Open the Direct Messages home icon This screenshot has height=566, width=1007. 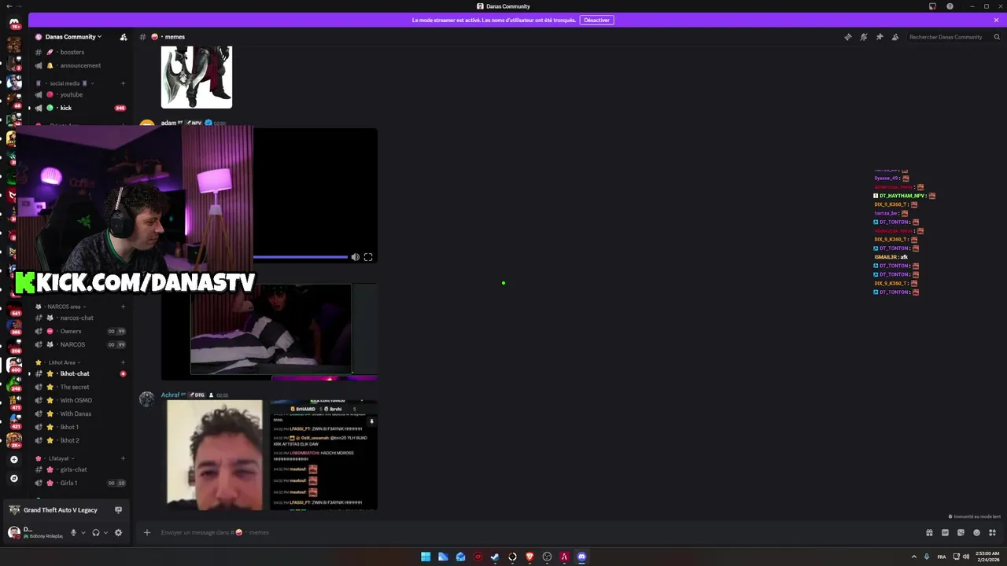pos(13,24)
